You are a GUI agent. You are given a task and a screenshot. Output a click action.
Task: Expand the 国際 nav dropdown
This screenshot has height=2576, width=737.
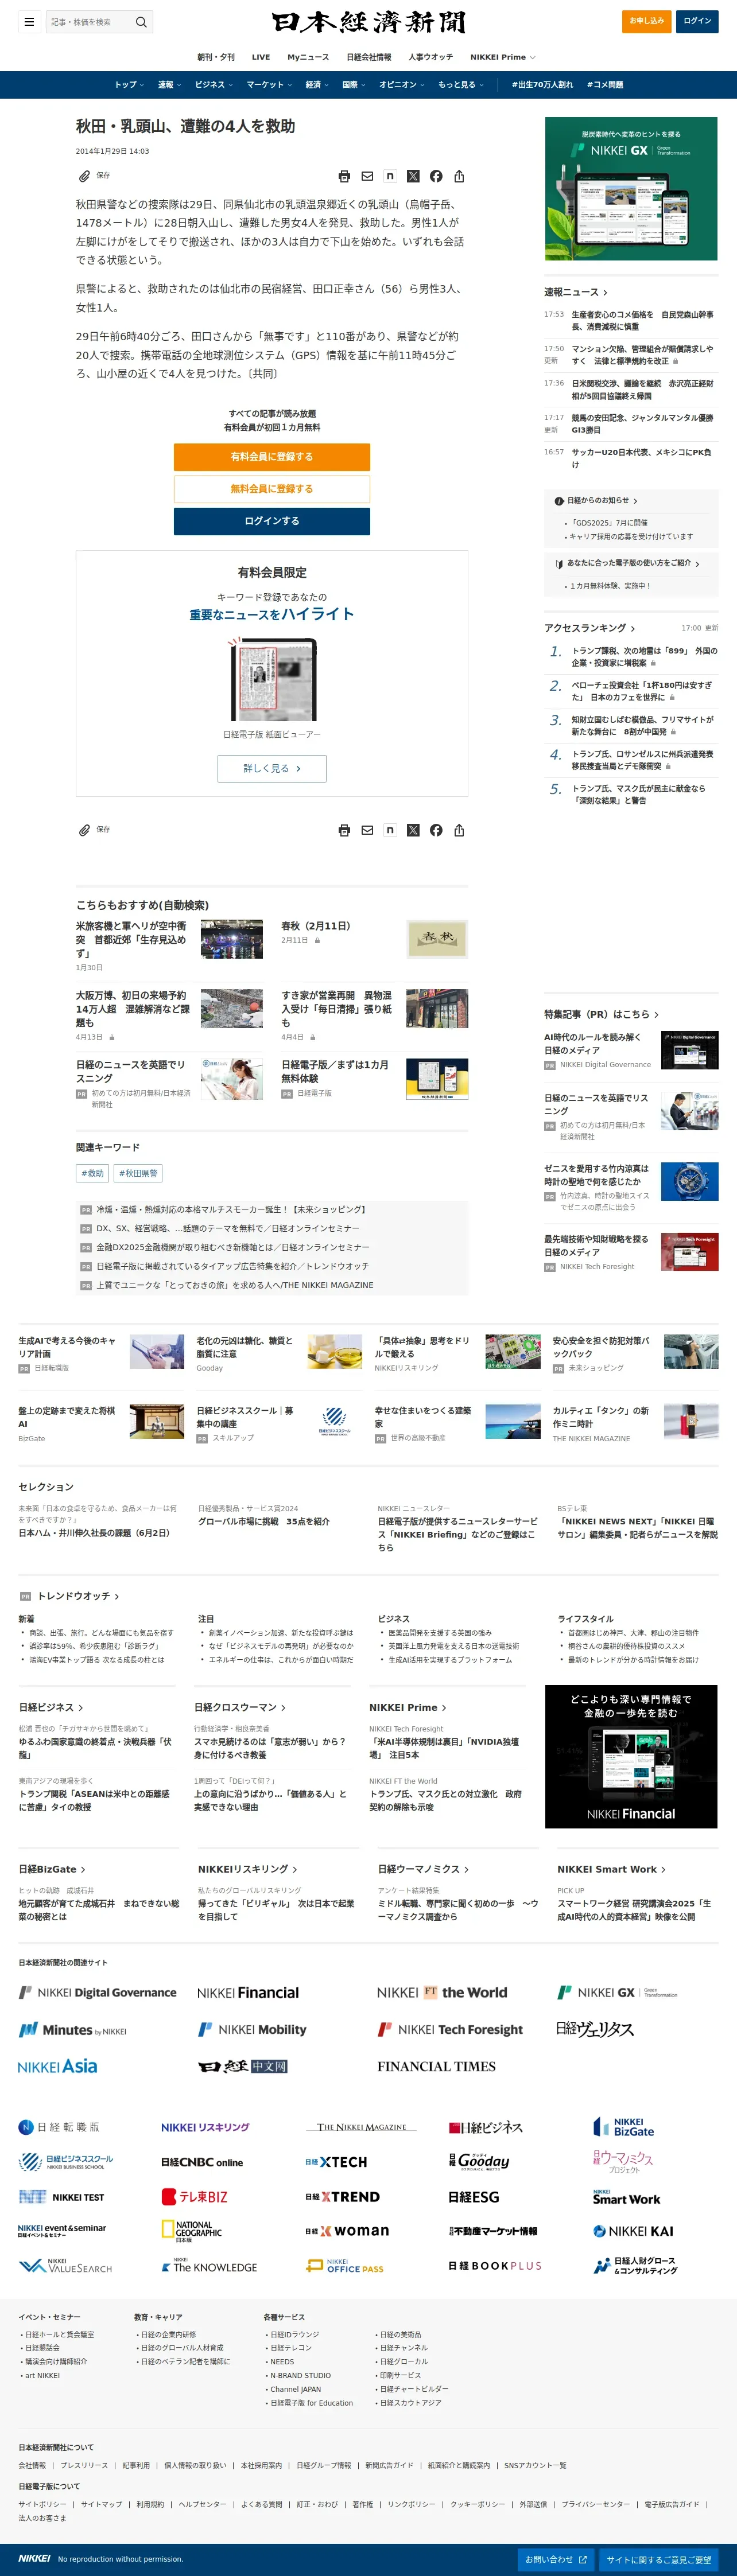pyautogui.click(x=355, y=85)
